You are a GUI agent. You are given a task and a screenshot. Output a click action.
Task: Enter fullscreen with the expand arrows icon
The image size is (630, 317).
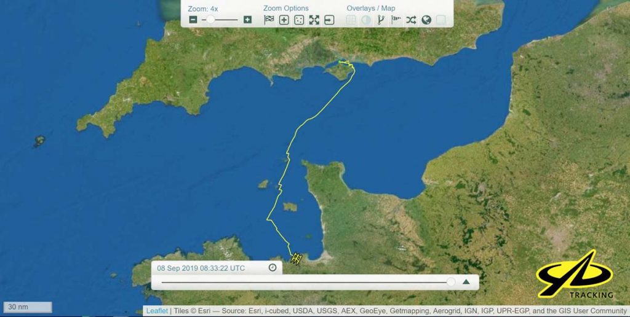(x=314, y=20)
